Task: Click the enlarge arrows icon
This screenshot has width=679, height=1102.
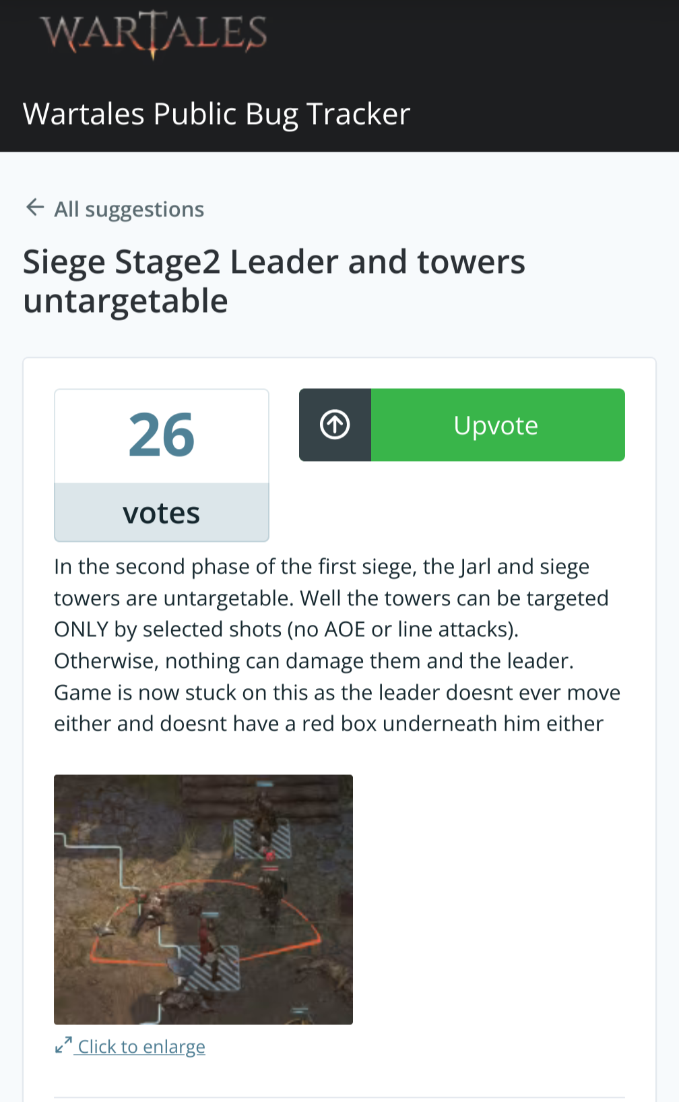Action: (x=63, y=1045)
